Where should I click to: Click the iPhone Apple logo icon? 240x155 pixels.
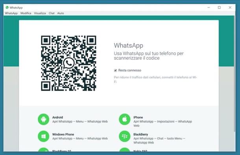tap(125, 119)
